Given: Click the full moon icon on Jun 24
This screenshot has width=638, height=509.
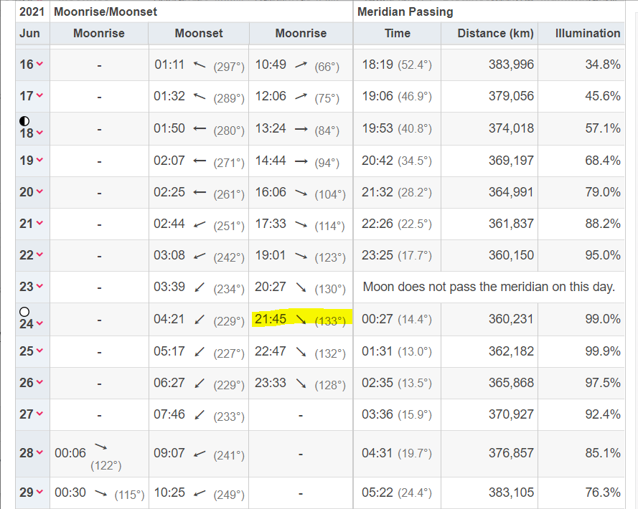Looking at the screenshot, I should 25,313.
